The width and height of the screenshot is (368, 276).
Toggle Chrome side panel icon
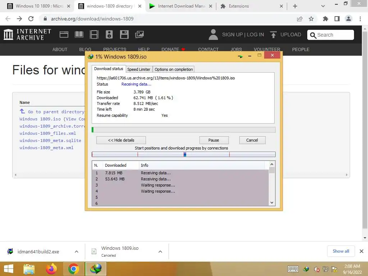(337, 19)
